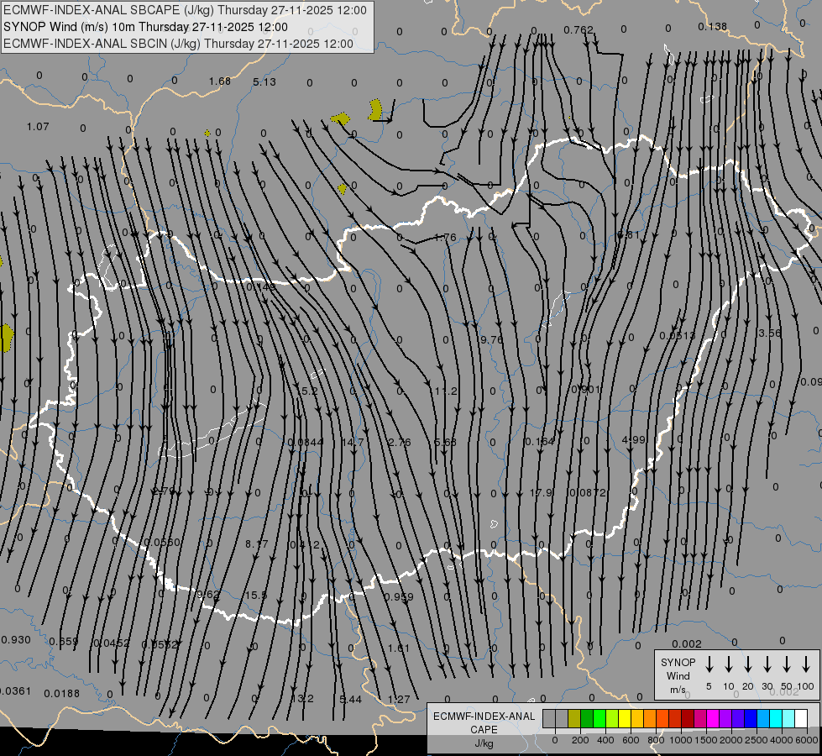822x756 pixels.
Task: Click the 2500 tick label on colorbar
Action: pyautogui.click(x=757, y=740)
